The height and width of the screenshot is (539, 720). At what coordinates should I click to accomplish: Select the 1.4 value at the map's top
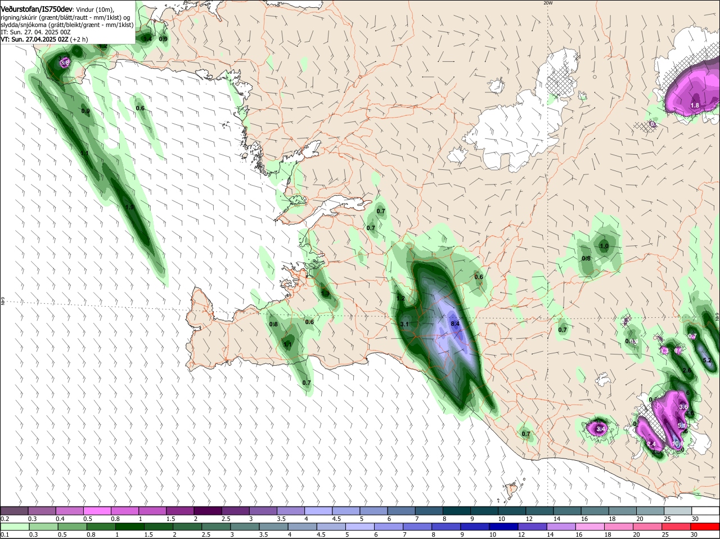(x=147, y=39)
